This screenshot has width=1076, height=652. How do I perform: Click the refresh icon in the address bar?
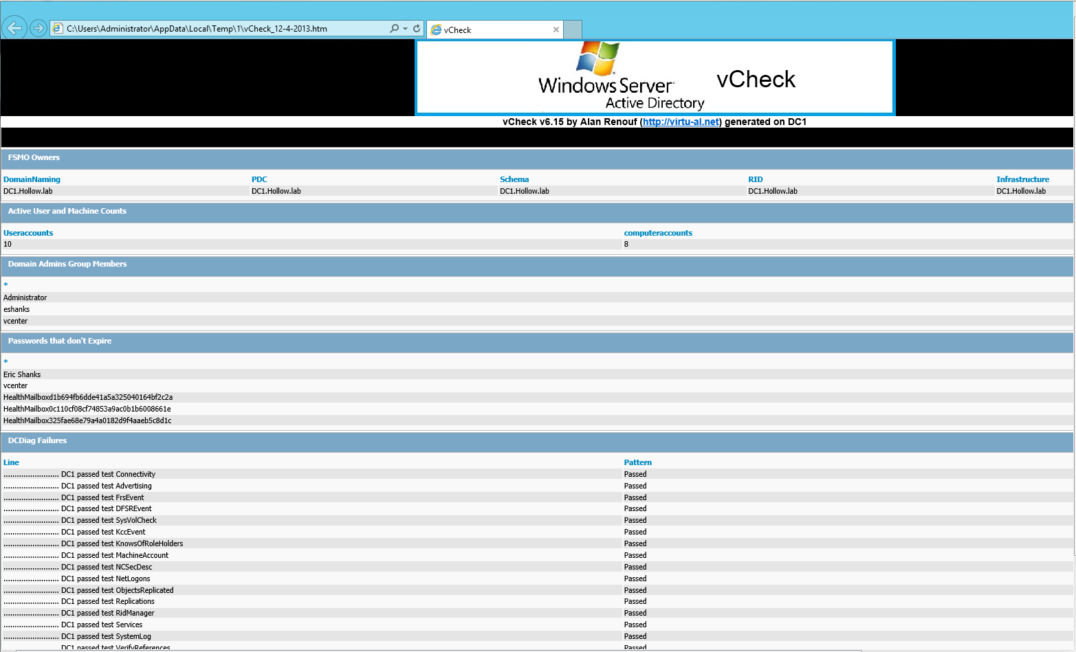[417, 28]
